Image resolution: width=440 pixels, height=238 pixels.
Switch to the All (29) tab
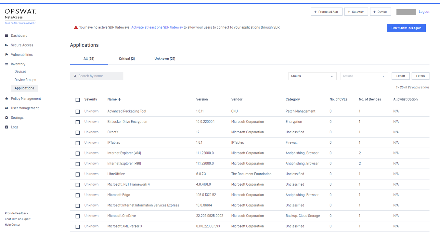(89, 59)
